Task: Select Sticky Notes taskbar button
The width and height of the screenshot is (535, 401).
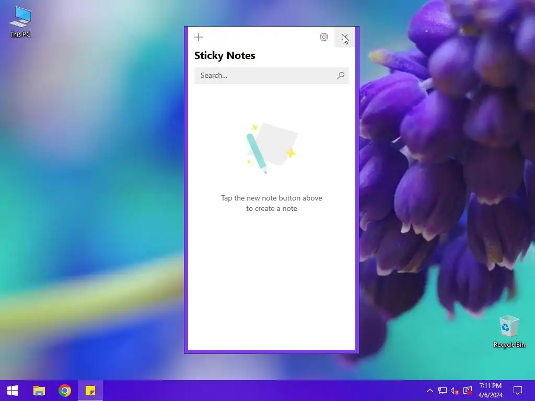Action: click(90, 391)
